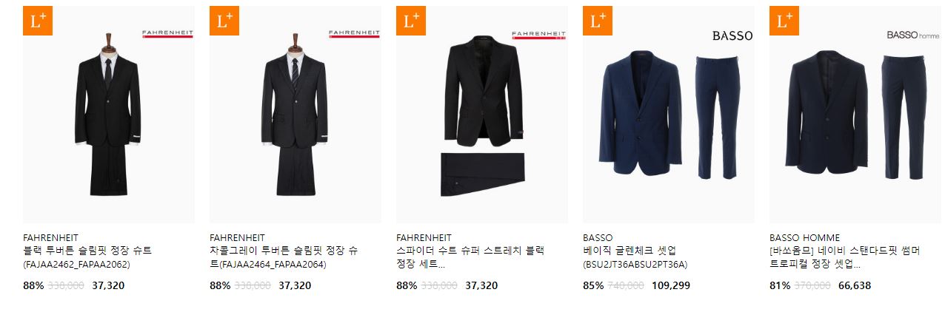Click the L+ badge on the first suit

tap(38, 21)
